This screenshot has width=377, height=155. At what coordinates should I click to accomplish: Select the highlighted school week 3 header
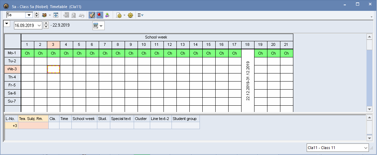click(x=53, y=45)
